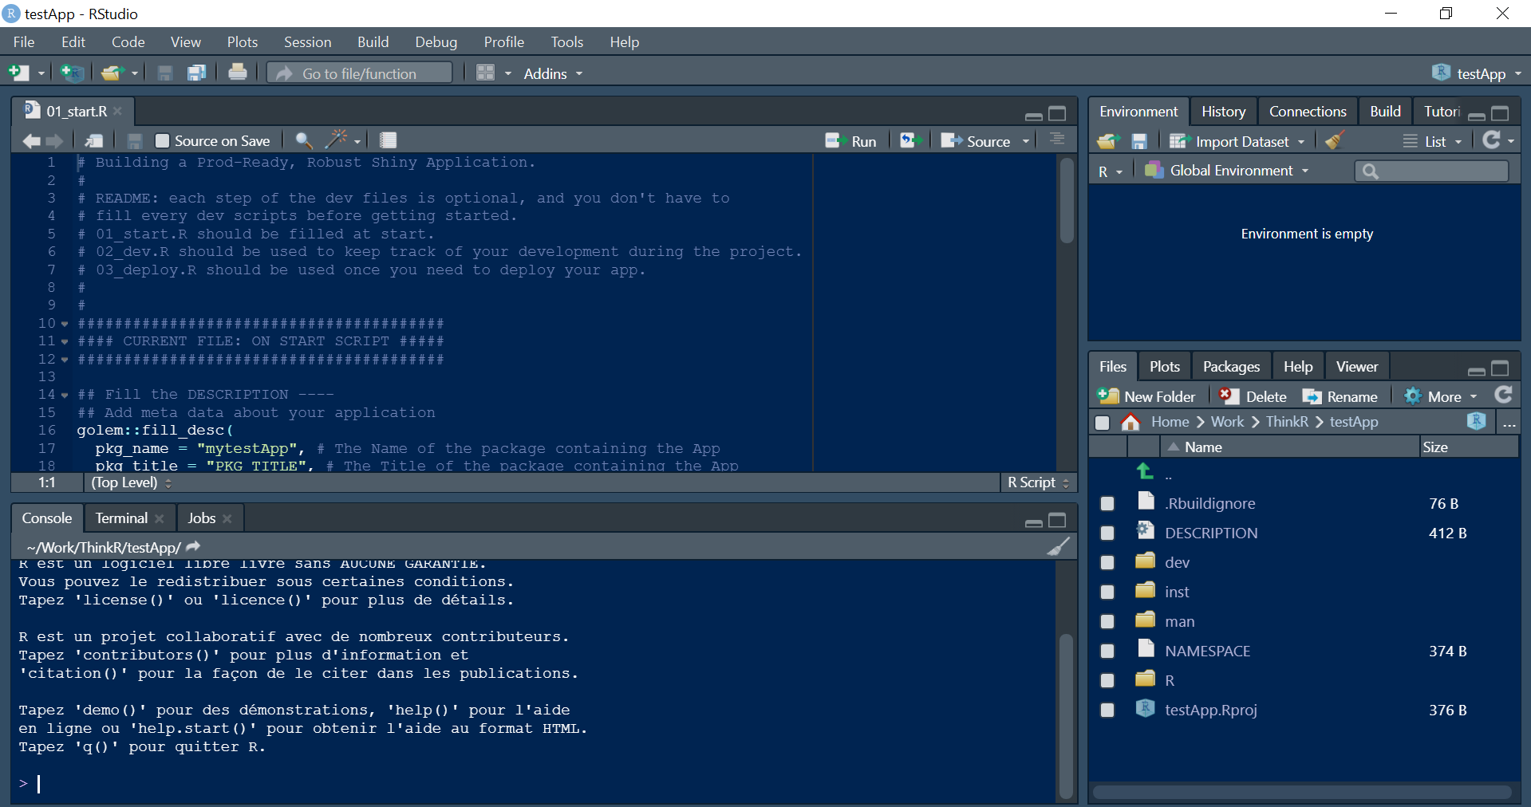Open the Addins dropdown

pos(550,73)
